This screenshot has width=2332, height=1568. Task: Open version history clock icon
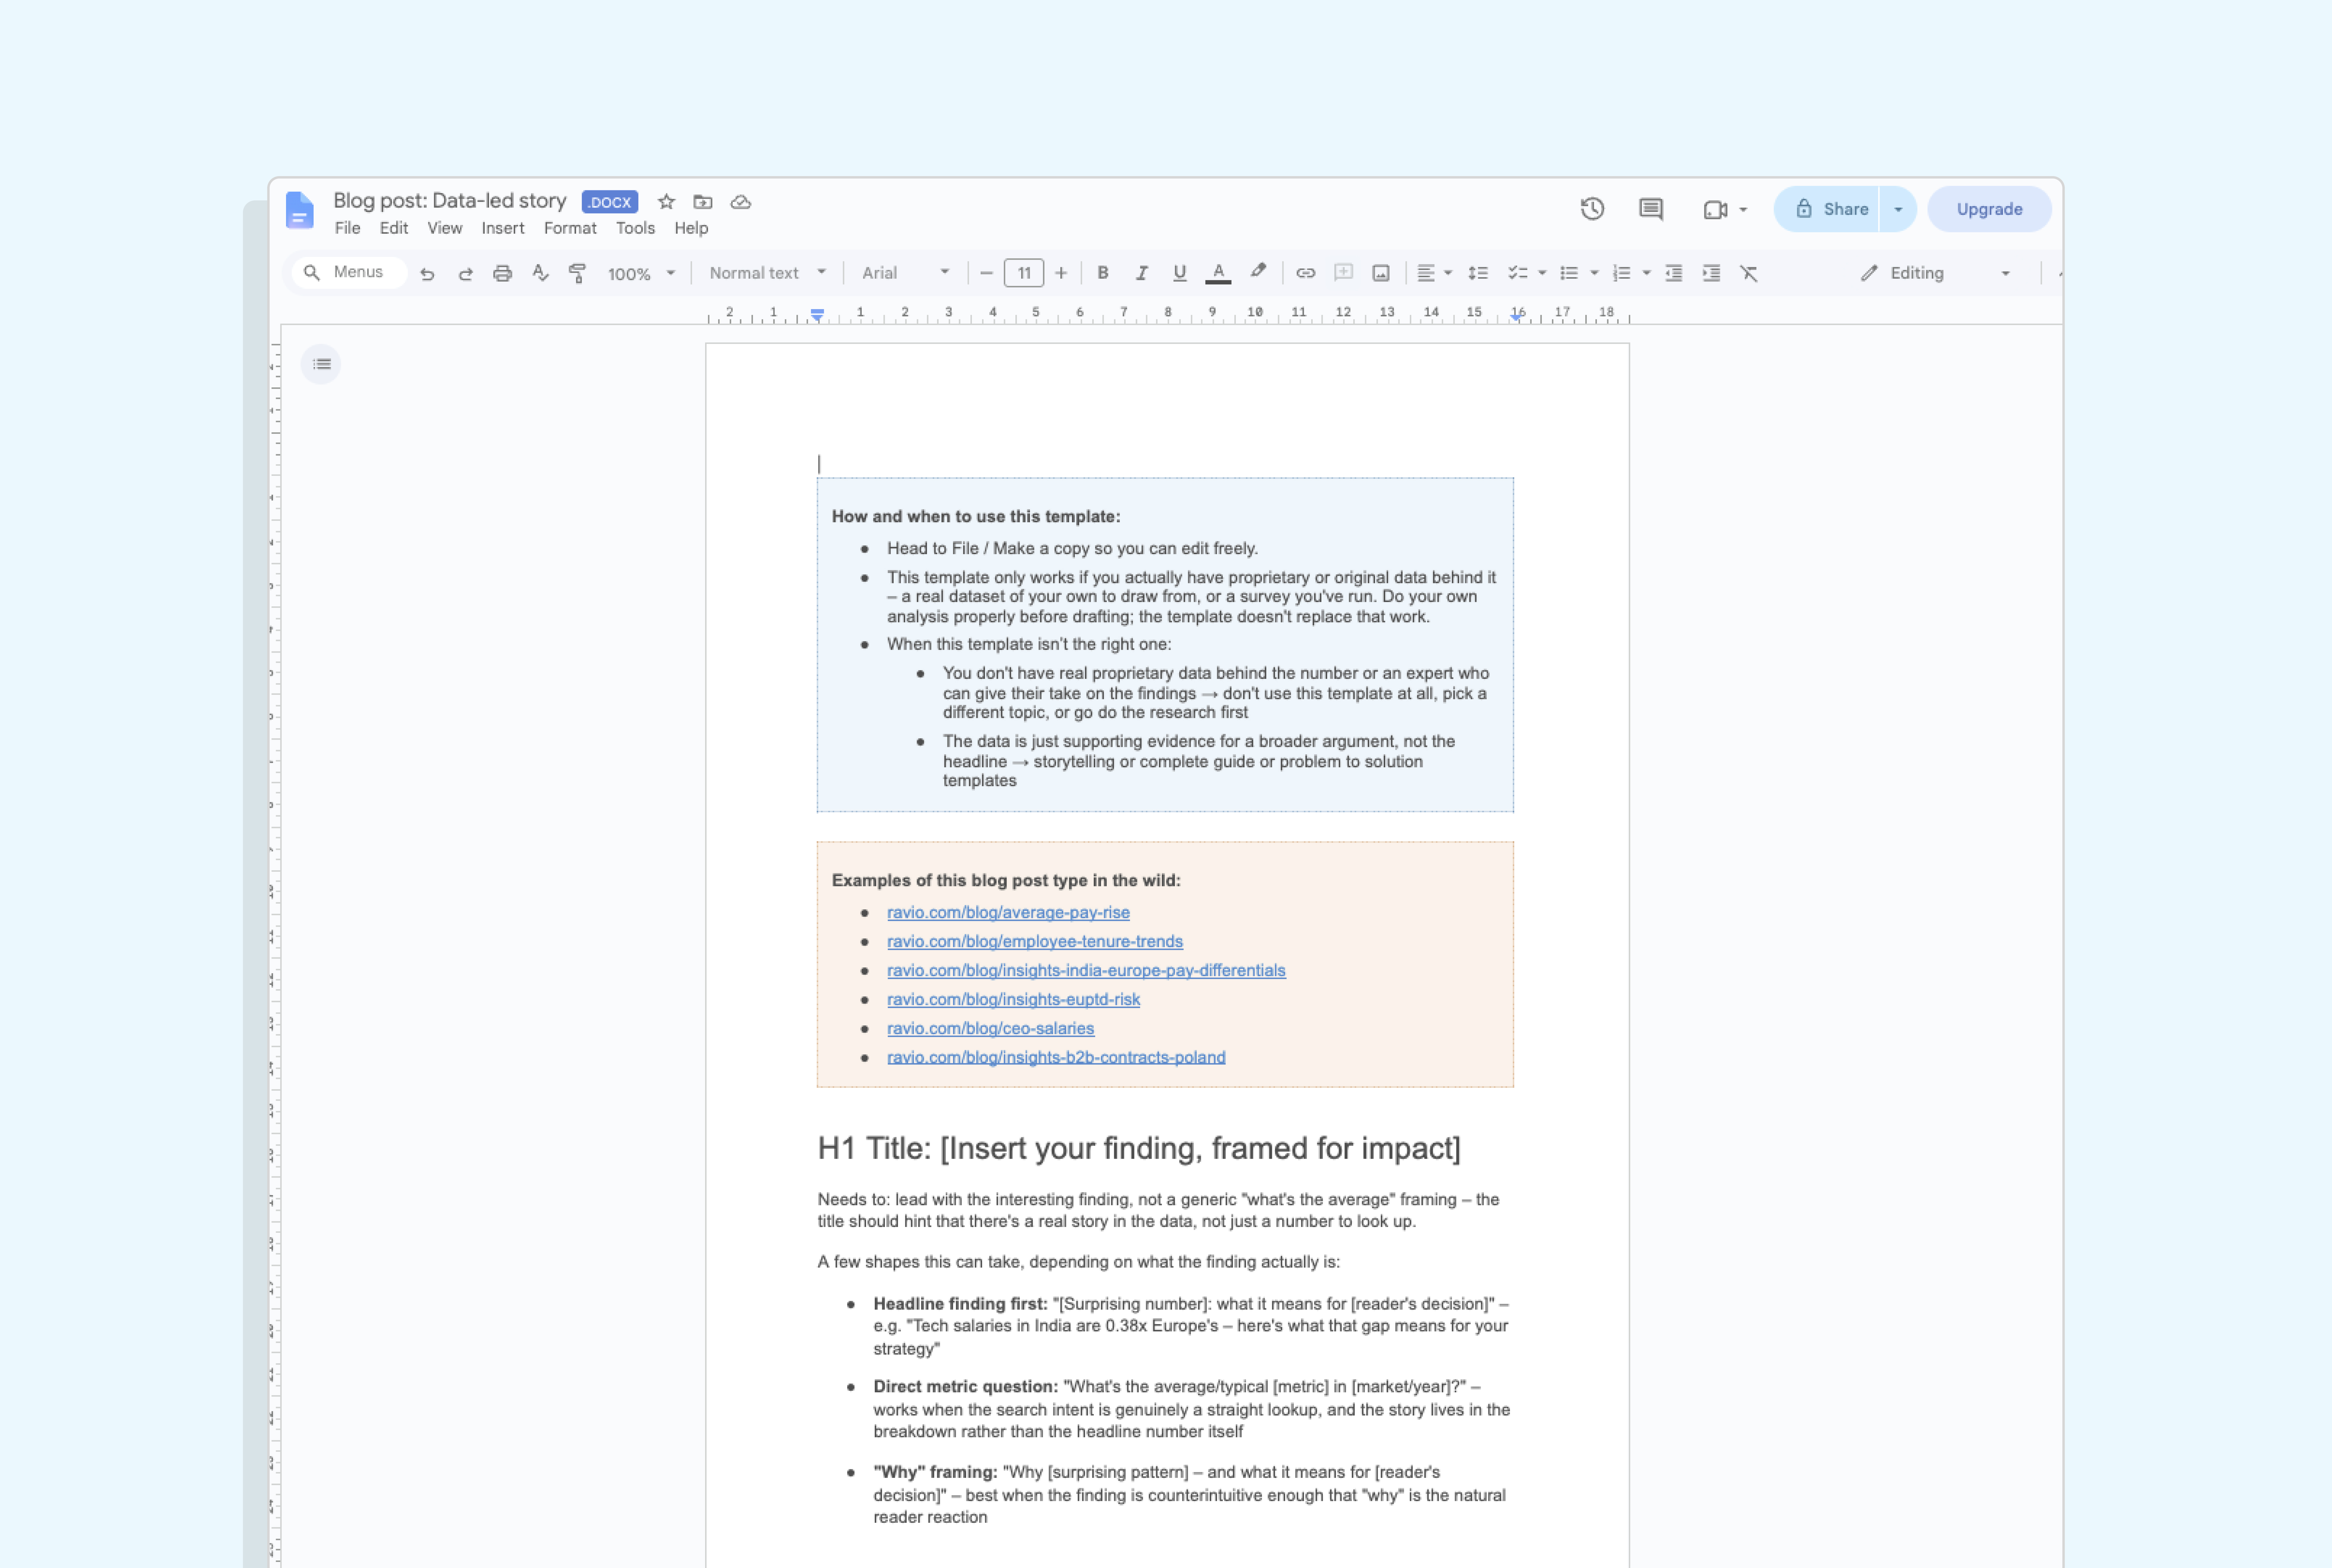point(1592,209)
